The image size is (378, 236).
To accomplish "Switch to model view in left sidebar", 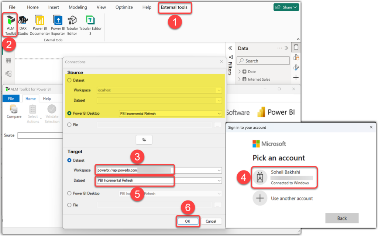I will [x=8, y=74].
